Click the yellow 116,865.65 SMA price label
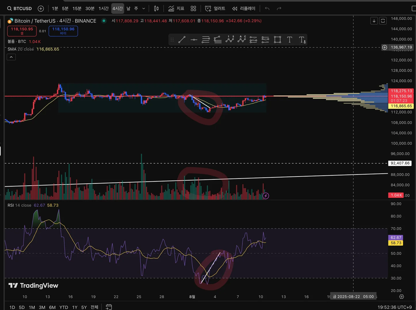This screenshot has width=416, height=310. (401, 106)
